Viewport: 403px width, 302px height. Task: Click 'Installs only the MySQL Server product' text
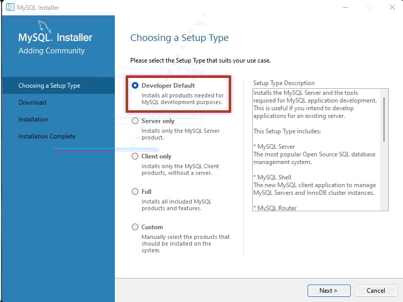click(180, 134)
